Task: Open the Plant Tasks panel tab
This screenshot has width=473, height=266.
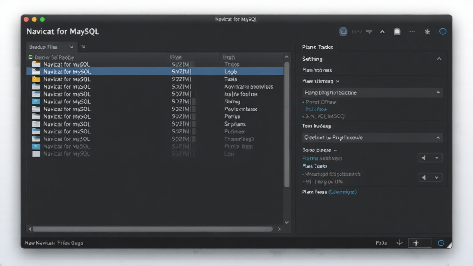Action: (x=317, y=47)
